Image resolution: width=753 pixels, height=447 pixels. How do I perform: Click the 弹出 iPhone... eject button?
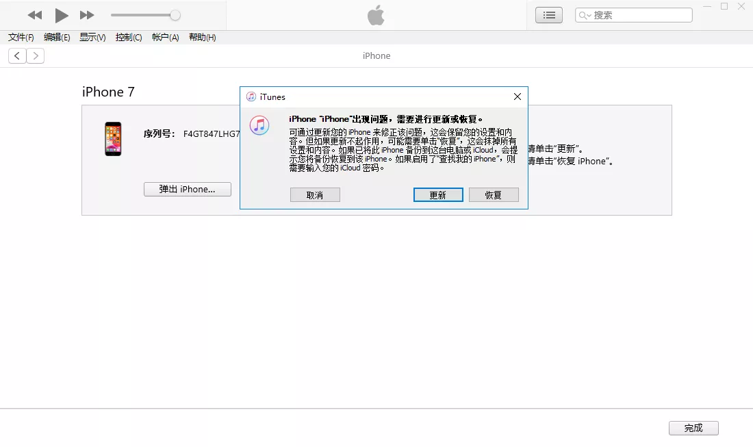(x=187, y=190)
